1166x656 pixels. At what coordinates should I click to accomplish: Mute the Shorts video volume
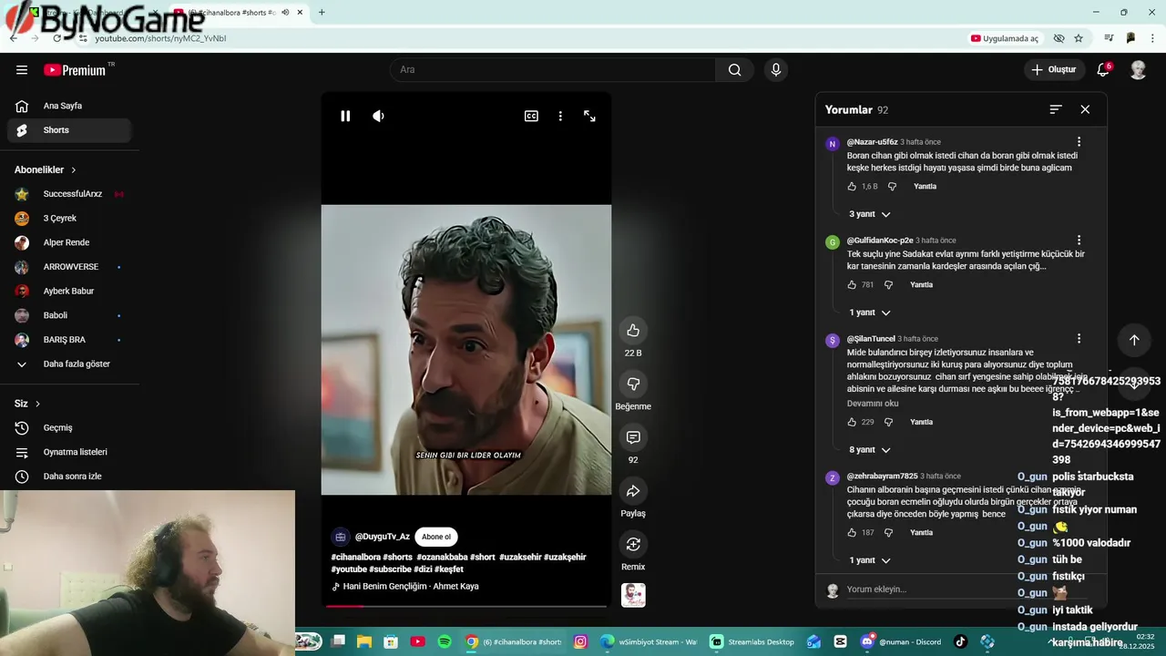pyautogui.click(x=378, y=117)
